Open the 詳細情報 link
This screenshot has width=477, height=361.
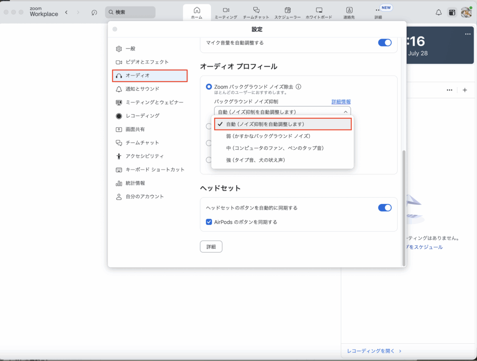[341, 102]
